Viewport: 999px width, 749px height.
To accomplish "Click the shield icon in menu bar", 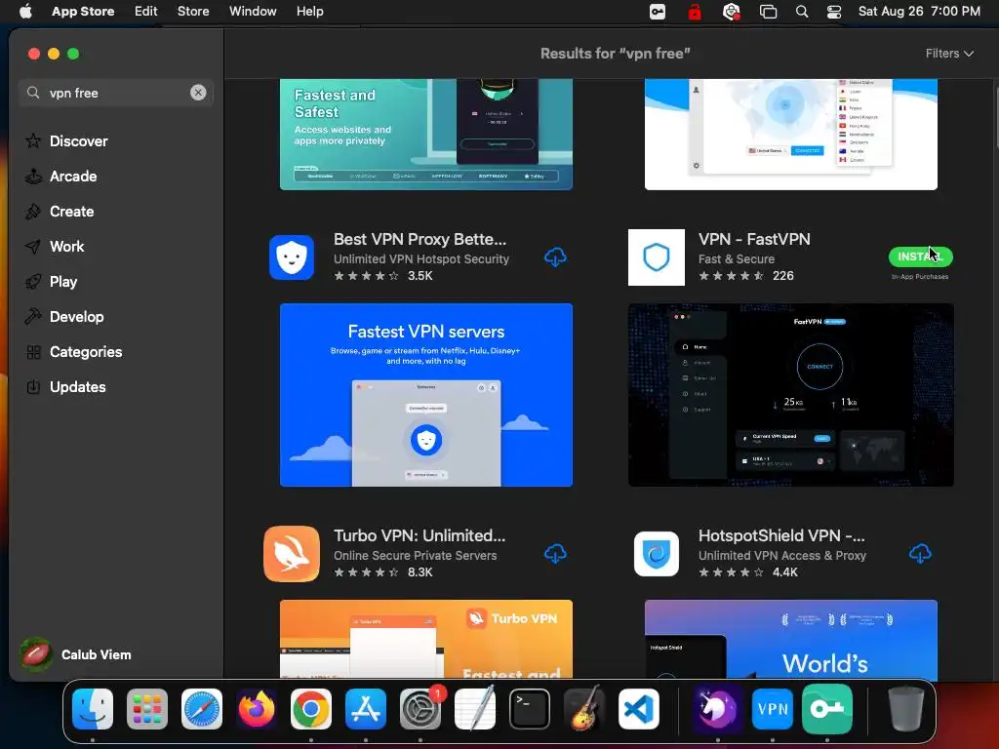I will [x=732, y=12].
